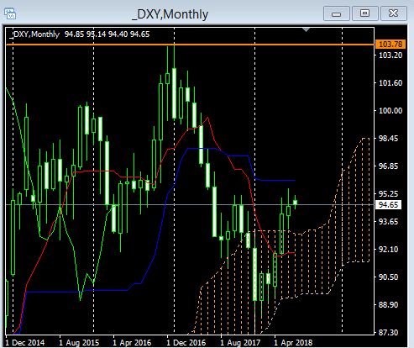Image resolution: width=414 pixels, height=348 pixels.
Task: Click the 1 Apr 2018 date label
Action: point(293,342)
